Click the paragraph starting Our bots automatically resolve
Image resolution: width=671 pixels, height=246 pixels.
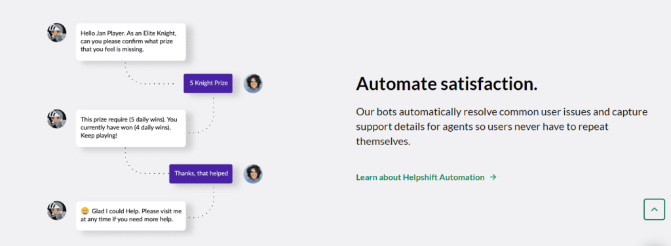502,127
